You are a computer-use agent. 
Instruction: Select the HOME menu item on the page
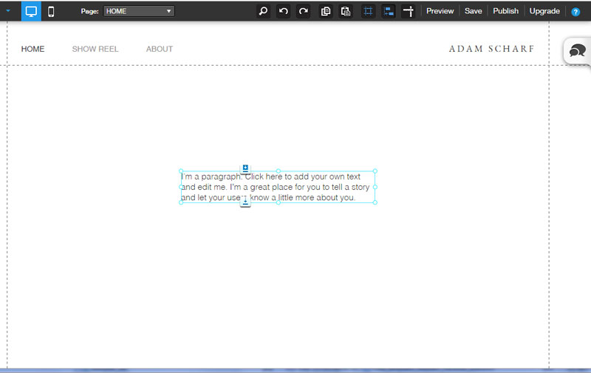coord(33,49)
